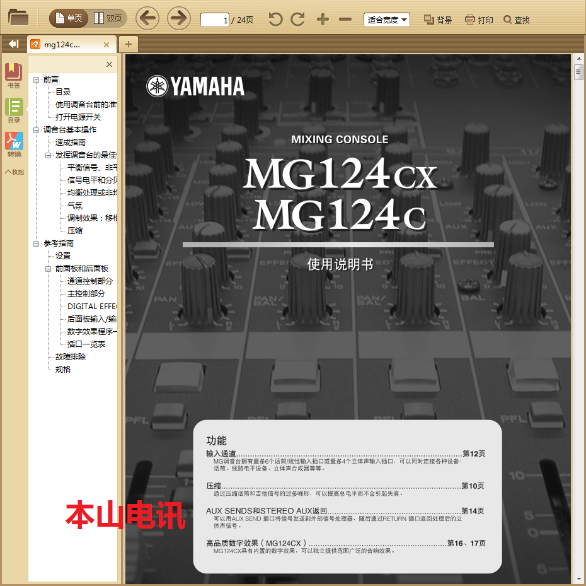This screenshot has width=586, height=586.
Task: Click AUX SENDS和STEREO AUX返回 line
Action: click(345, 511)
